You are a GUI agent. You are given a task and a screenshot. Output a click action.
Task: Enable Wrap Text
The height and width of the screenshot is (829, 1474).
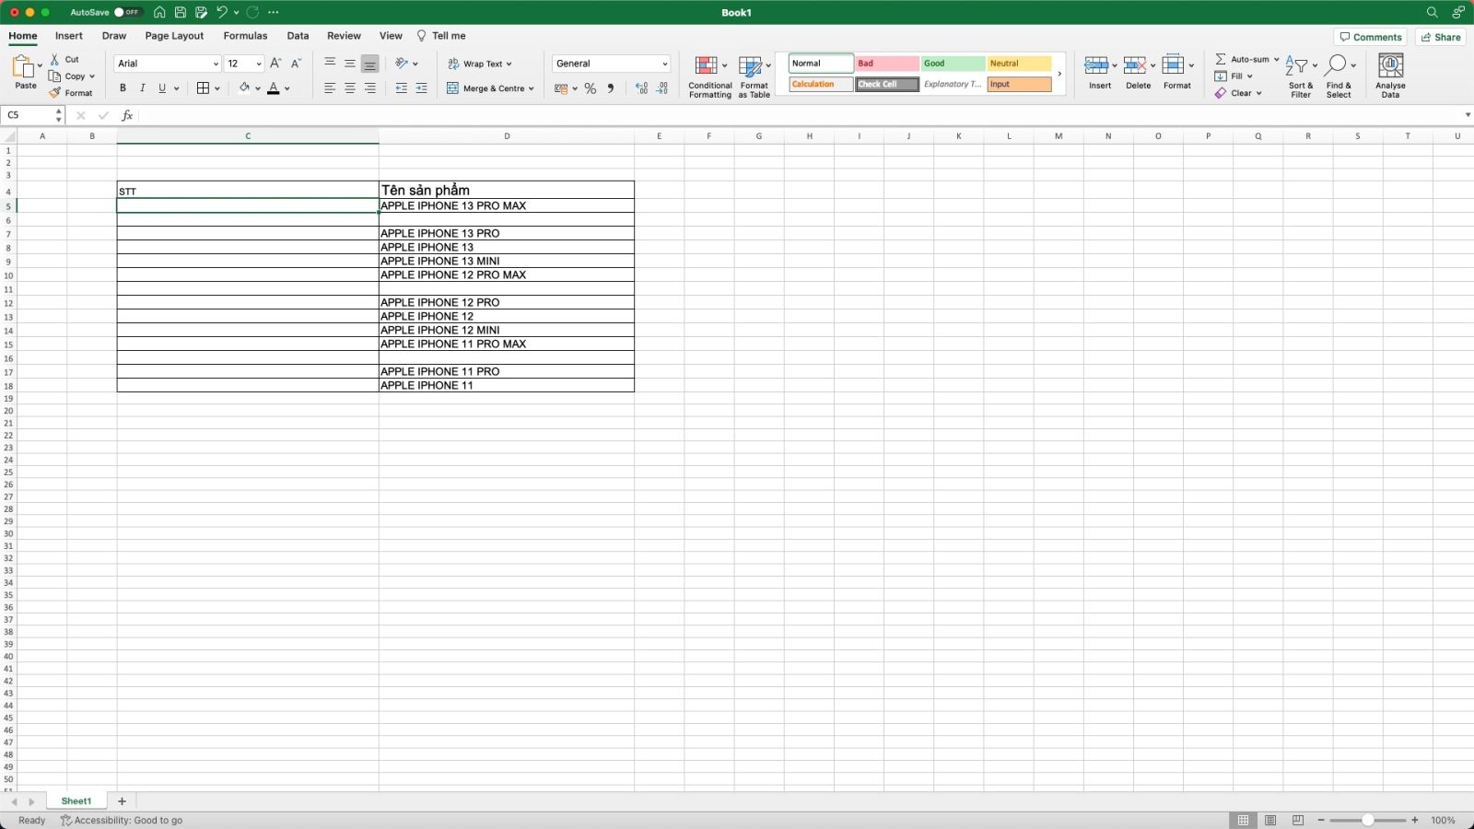point(480,64)
